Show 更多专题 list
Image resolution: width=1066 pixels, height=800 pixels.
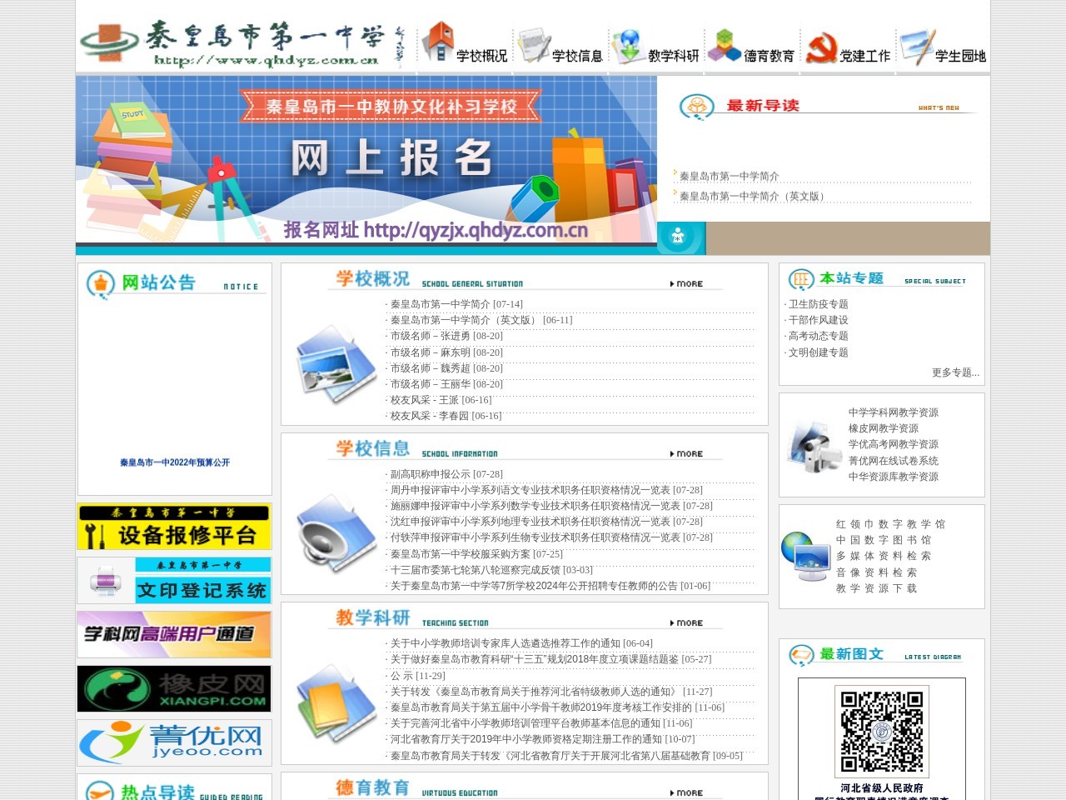coord(955,372)
